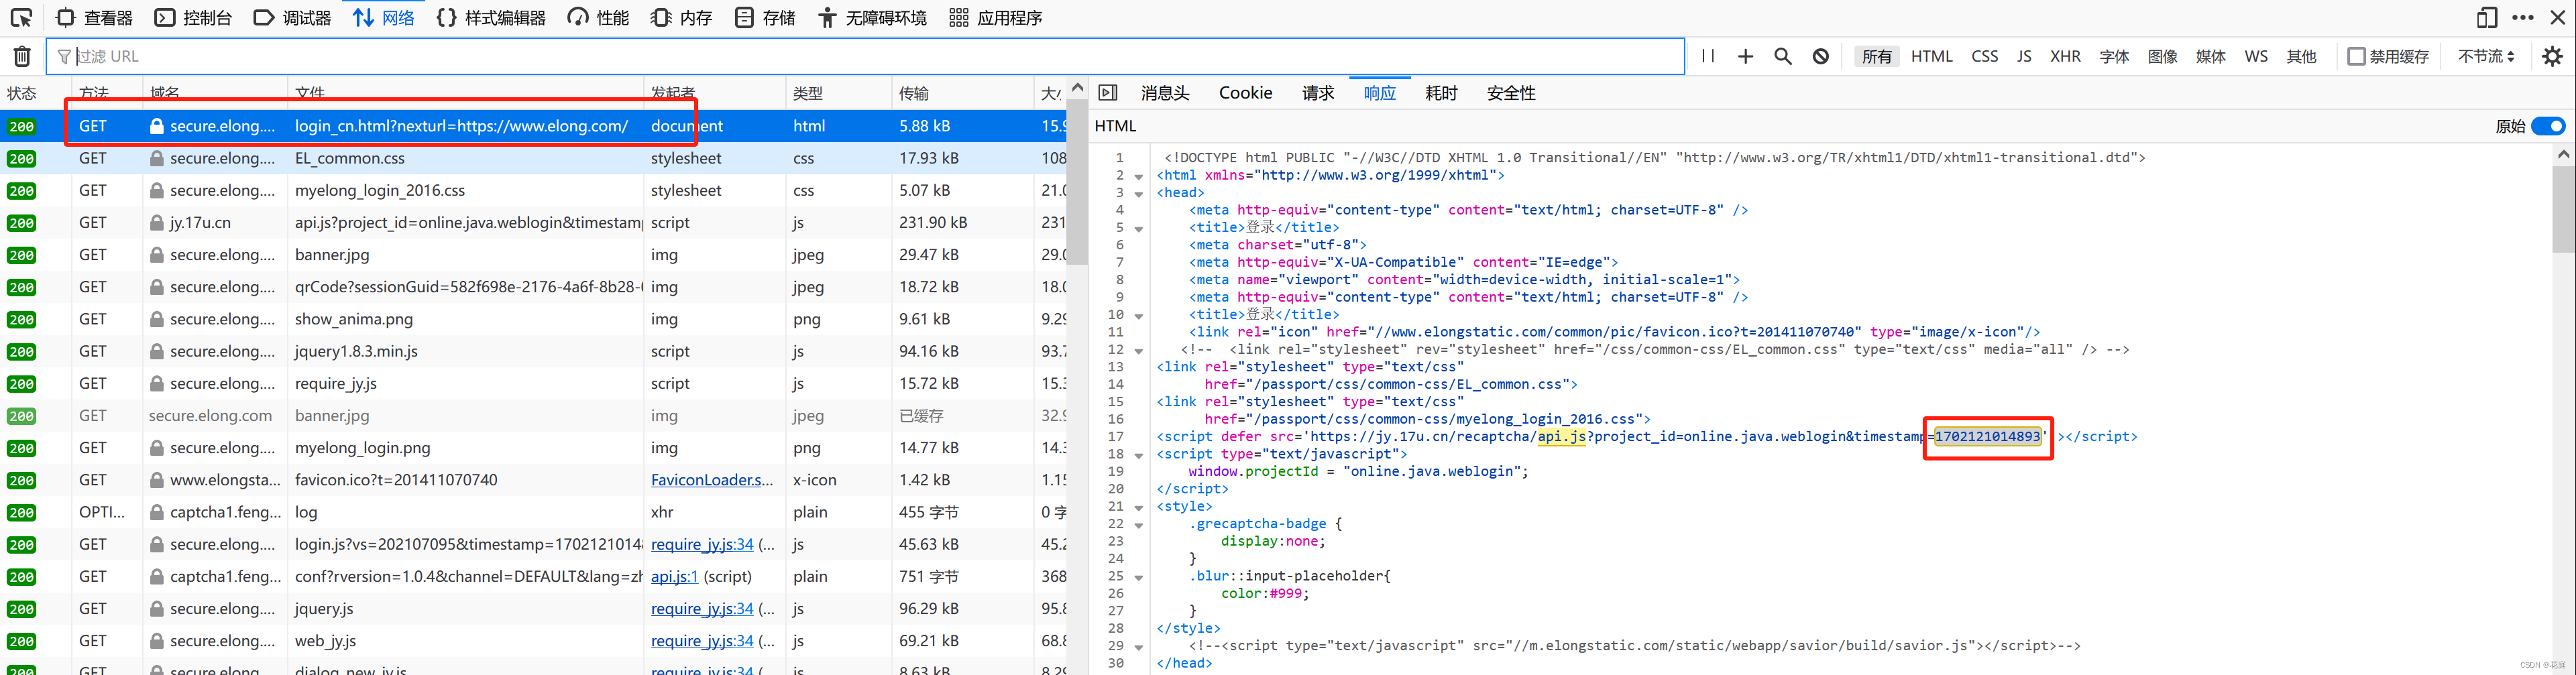
Task: Open request blocking icon
Action: pyautogui.click(x=1820, y=56)
